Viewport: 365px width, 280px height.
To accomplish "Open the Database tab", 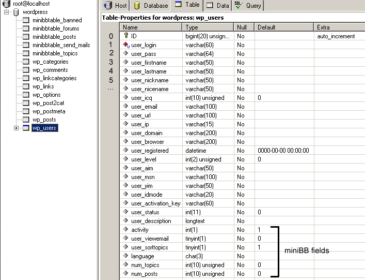I will (x=151, y=5).
